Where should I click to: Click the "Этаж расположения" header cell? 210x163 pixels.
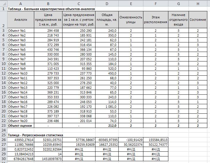click(156, 20)
